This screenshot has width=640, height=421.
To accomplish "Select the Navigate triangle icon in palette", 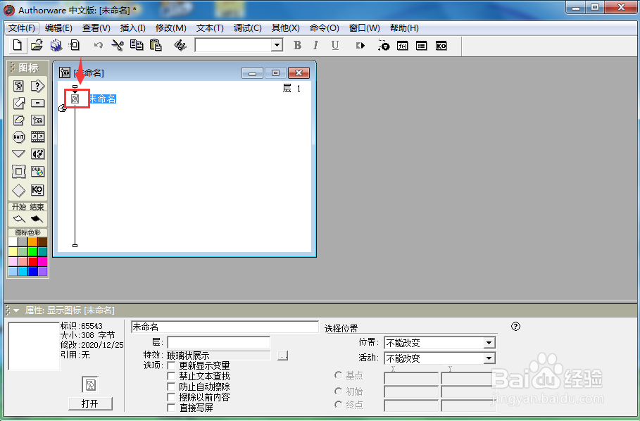I will click(18, 153).
